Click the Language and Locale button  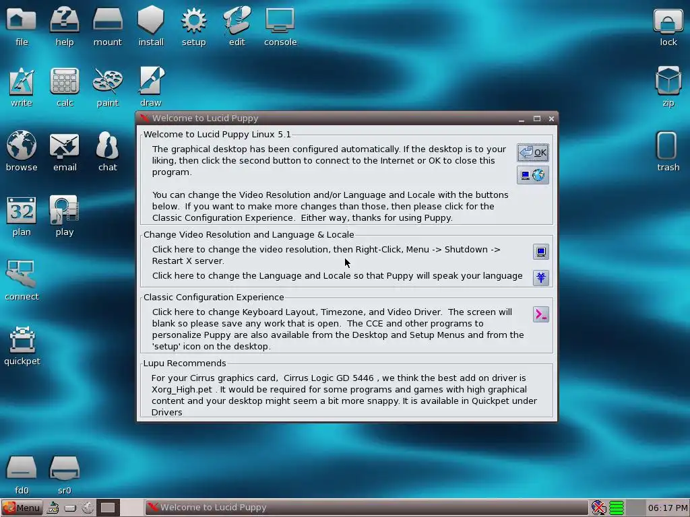coord(541,277)
